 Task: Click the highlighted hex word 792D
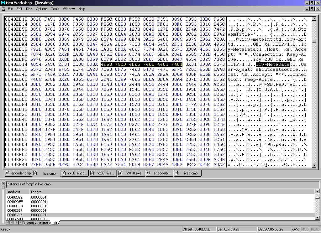coord(120,64)
